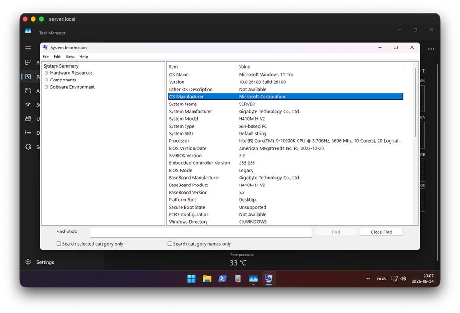Viewport: 460px width, 313px height.
Task: Open Details list icon in Task Manager
Action: click(x=28, y=133)
